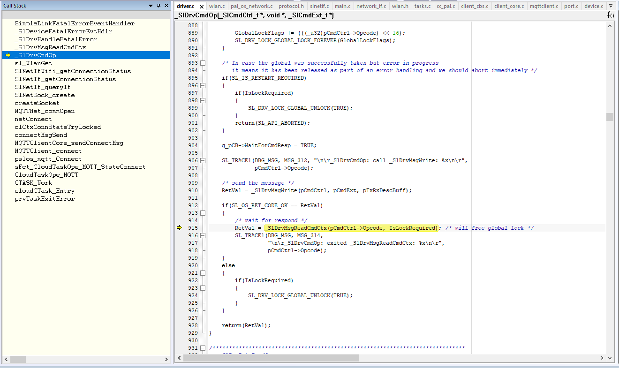Image resolution: width=619 pixels, height=368 pixels.
Task: Switch to the protocol.h tab
Action: 291,6
